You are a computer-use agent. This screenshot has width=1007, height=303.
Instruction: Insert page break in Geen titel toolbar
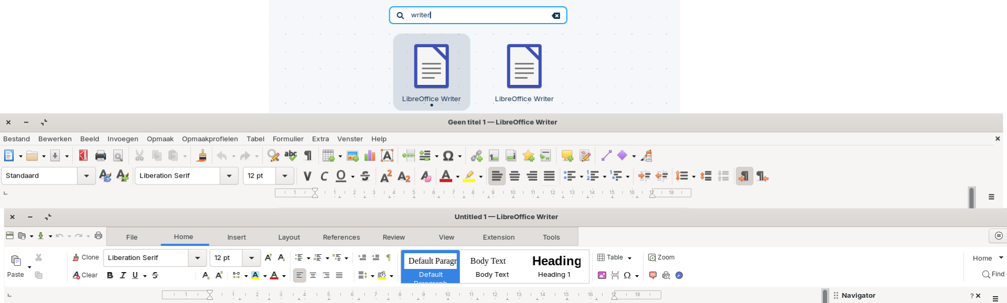coord(408,156)
